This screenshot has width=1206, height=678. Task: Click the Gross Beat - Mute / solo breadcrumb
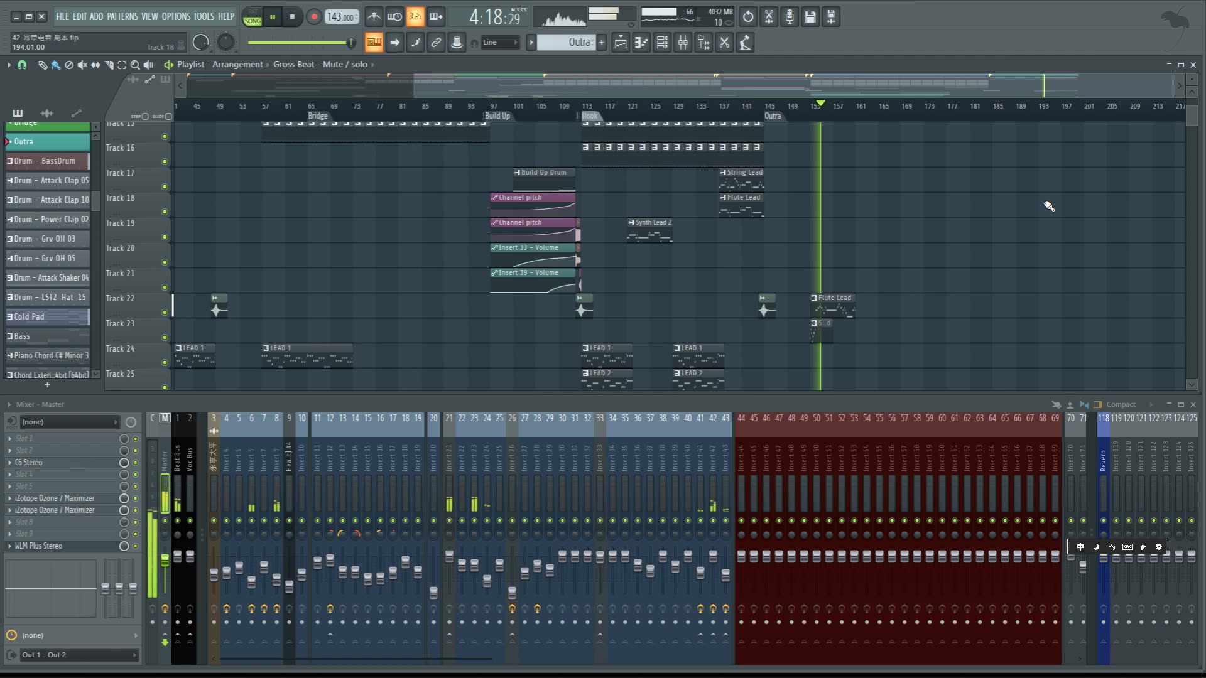[x=320, y=64]
